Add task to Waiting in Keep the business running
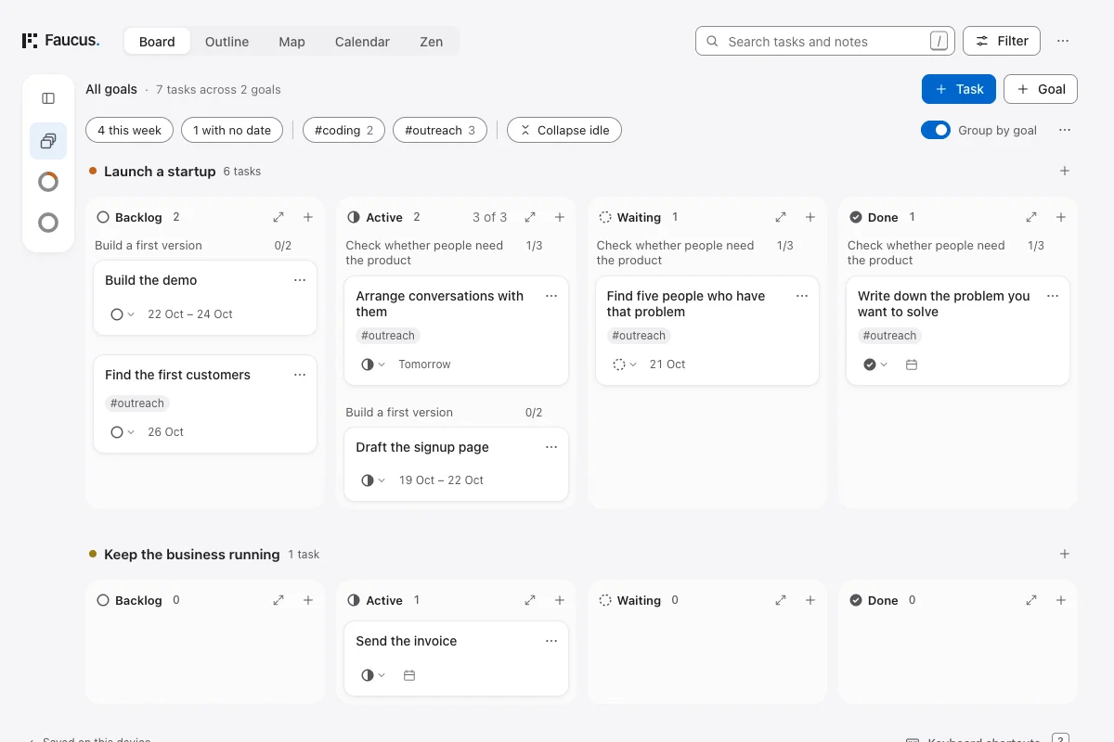1114x742 pixels. point(810,600)
